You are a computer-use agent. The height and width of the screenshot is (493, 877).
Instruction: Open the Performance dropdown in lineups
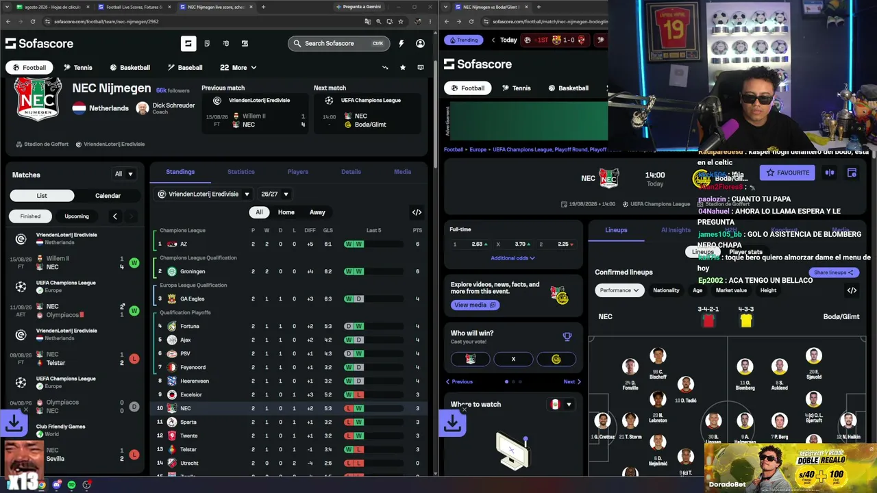(619, 290)
